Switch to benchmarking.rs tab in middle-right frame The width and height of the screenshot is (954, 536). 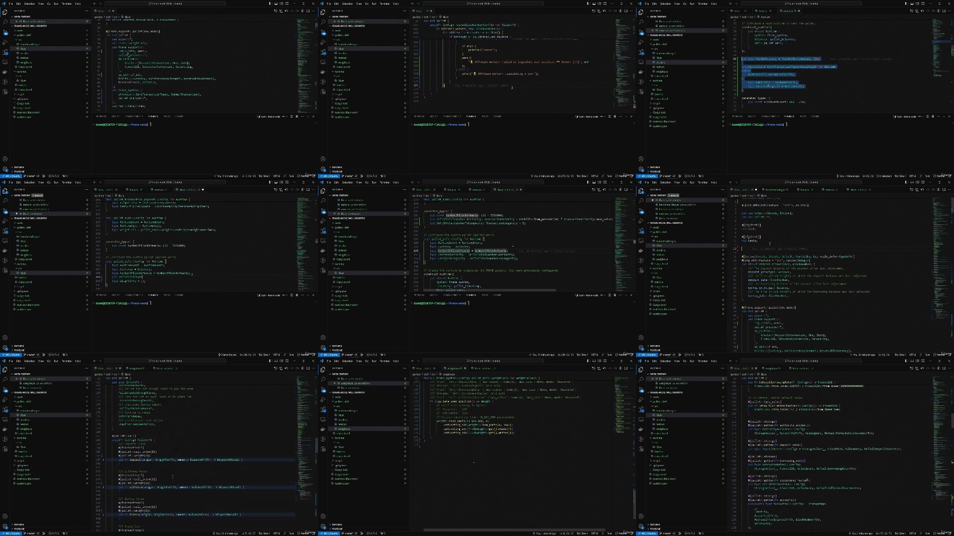pos(776,189)
